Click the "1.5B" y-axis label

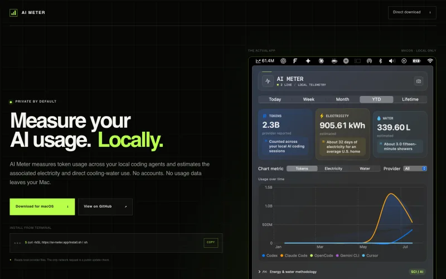point(269,187)
